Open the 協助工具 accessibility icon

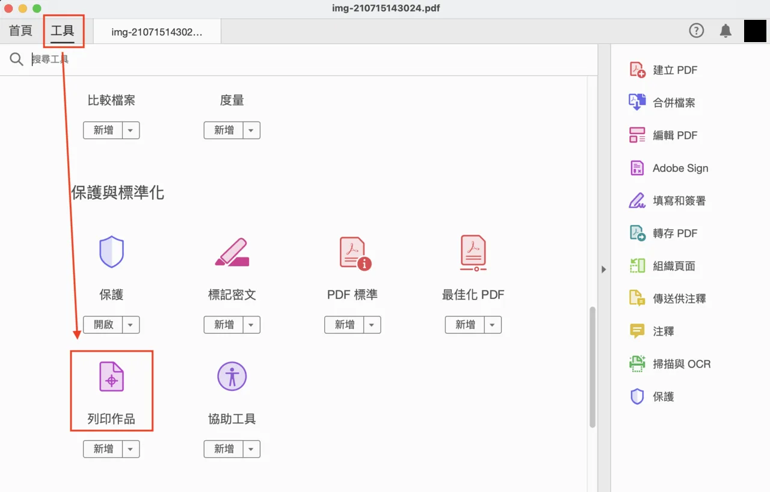[x=232, y=377]
